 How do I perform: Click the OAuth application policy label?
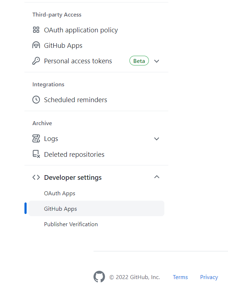coord(81,30)
